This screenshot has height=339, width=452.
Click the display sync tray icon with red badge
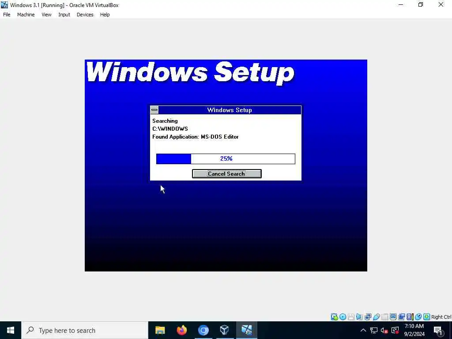(395, 330)
